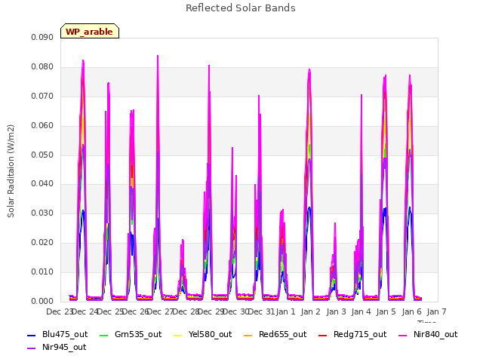Click the Reflected Solar Bands chart title

pos(241,8)
